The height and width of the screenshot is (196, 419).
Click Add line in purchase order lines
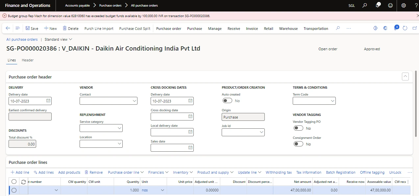click(20, 172)
